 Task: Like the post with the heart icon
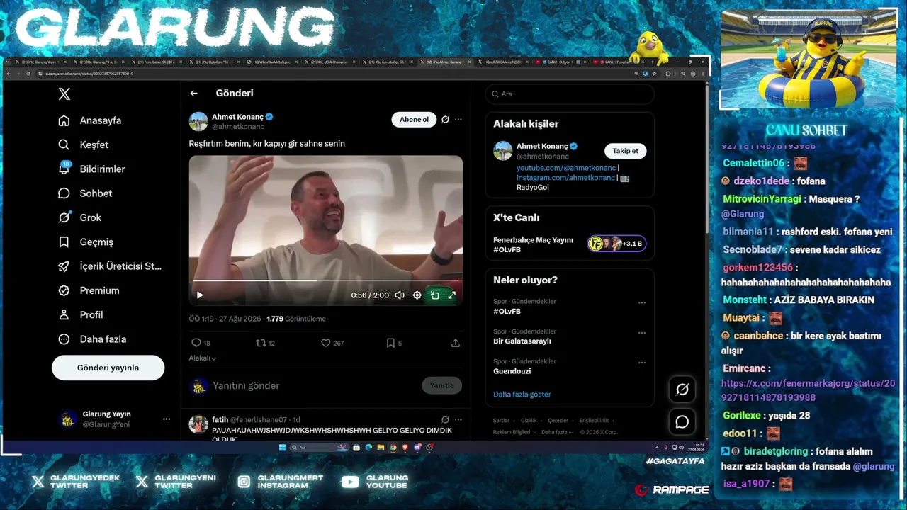tap(326, 343)
